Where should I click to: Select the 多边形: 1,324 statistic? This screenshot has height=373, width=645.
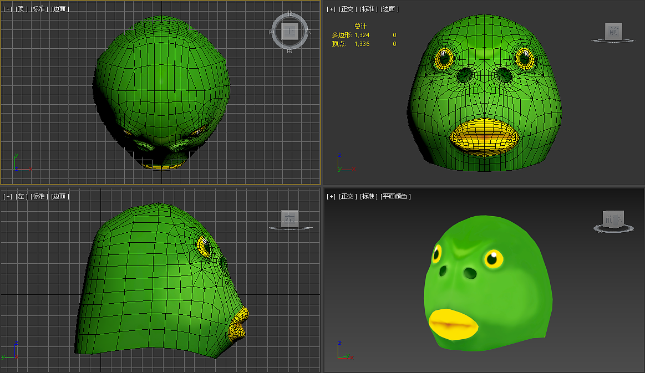coord(351,35)
